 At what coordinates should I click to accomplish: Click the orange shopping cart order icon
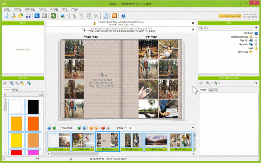pos(114,16)
